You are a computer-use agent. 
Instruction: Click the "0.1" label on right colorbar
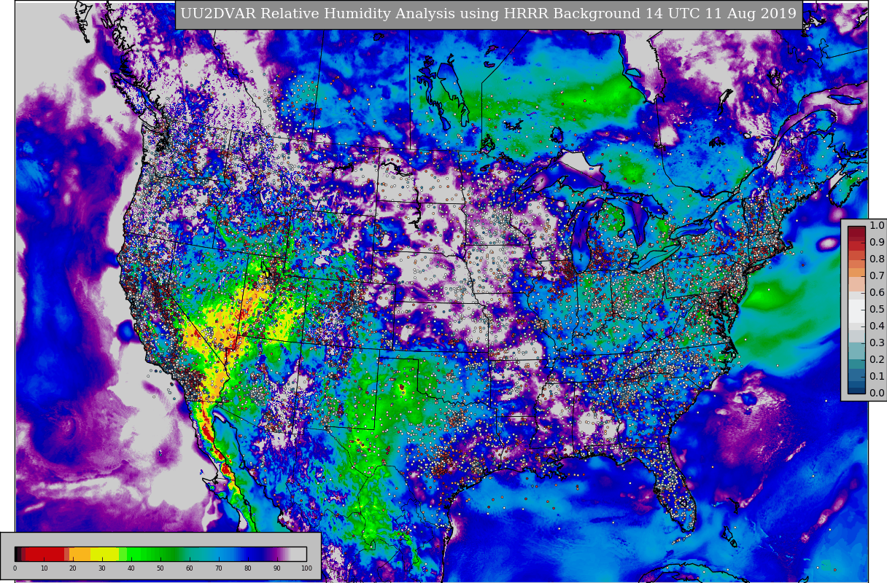click(877, 377)
